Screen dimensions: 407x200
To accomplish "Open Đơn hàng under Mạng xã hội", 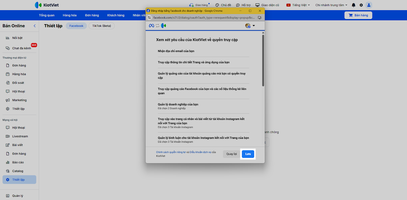I will pos(19,154).
